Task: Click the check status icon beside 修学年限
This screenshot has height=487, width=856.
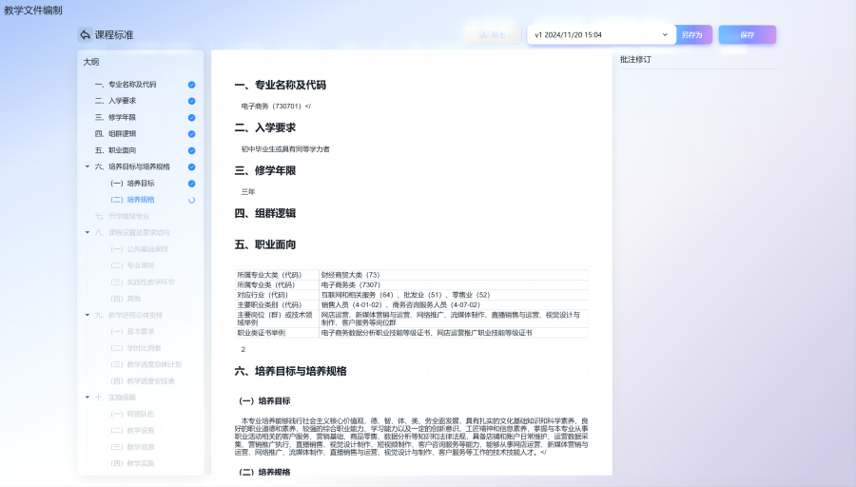Action: [x=191, y=117]
